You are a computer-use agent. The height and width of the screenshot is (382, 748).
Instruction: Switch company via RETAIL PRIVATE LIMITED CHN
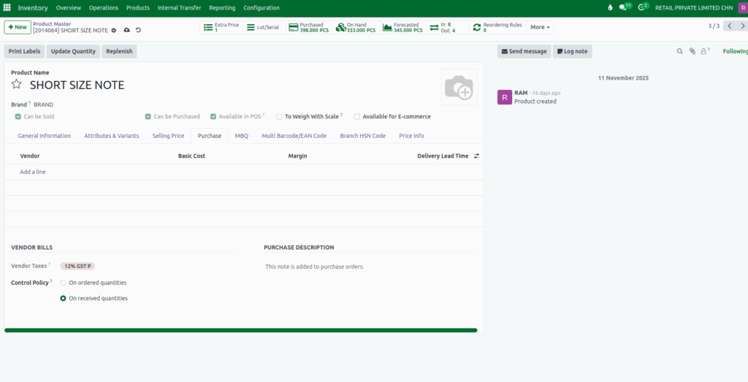click(694, 7)
